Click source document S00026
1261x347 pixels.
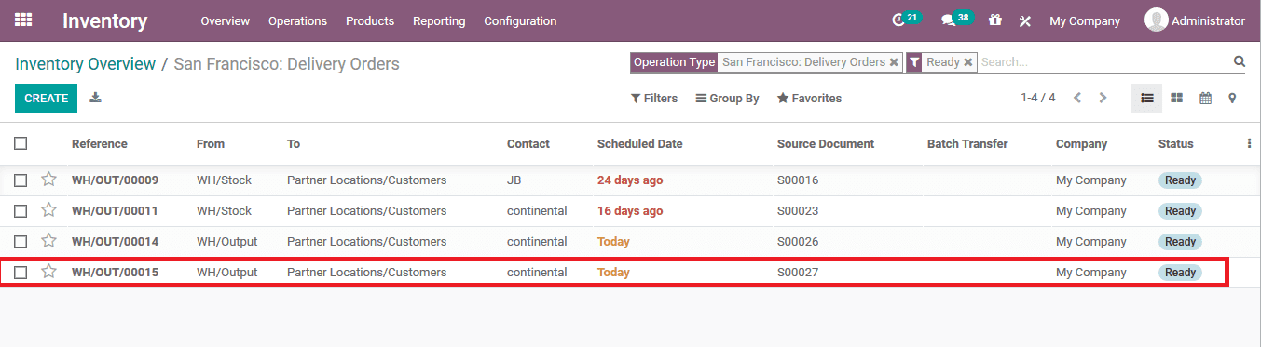click(798, 242)
